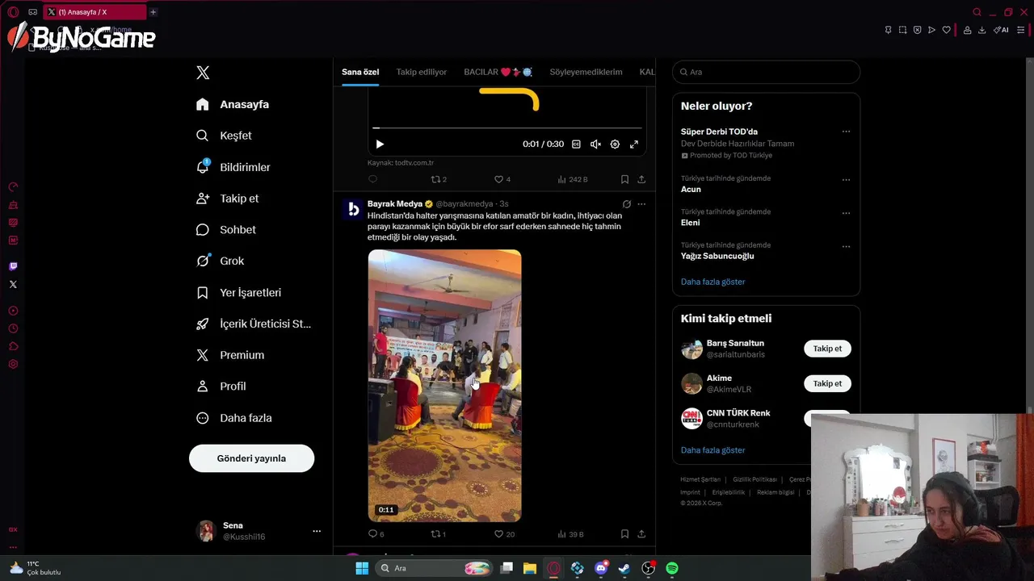Image resolution: width=1034 pixels, height=581 pixels.
Task: Play the todtv video
Action: (x=380, y=144)
